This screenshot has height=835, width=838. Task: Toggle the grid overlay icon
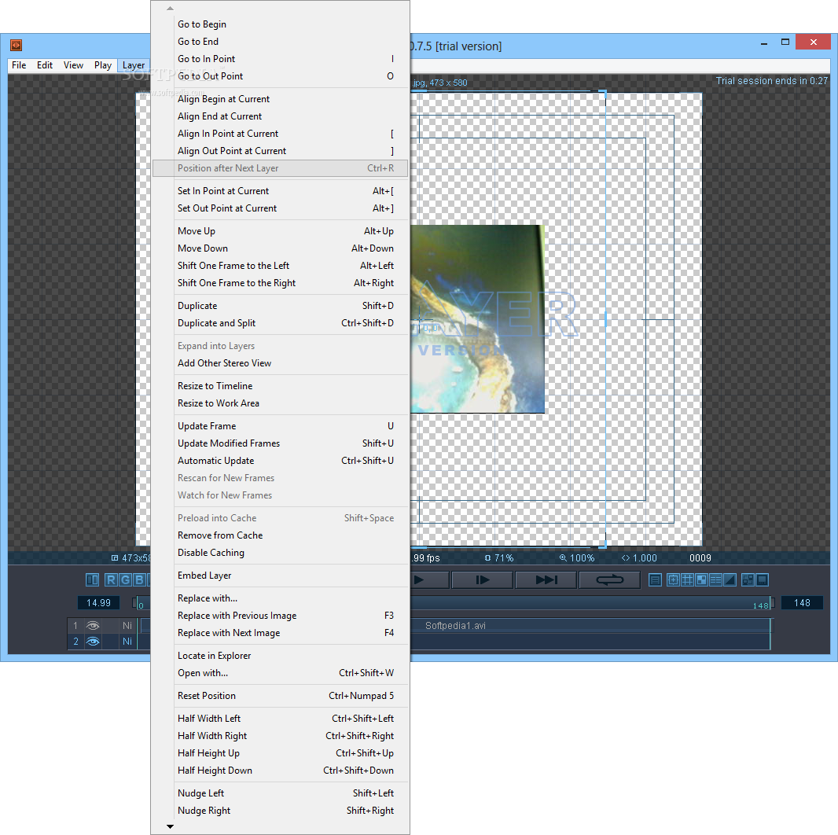[687, 580]
